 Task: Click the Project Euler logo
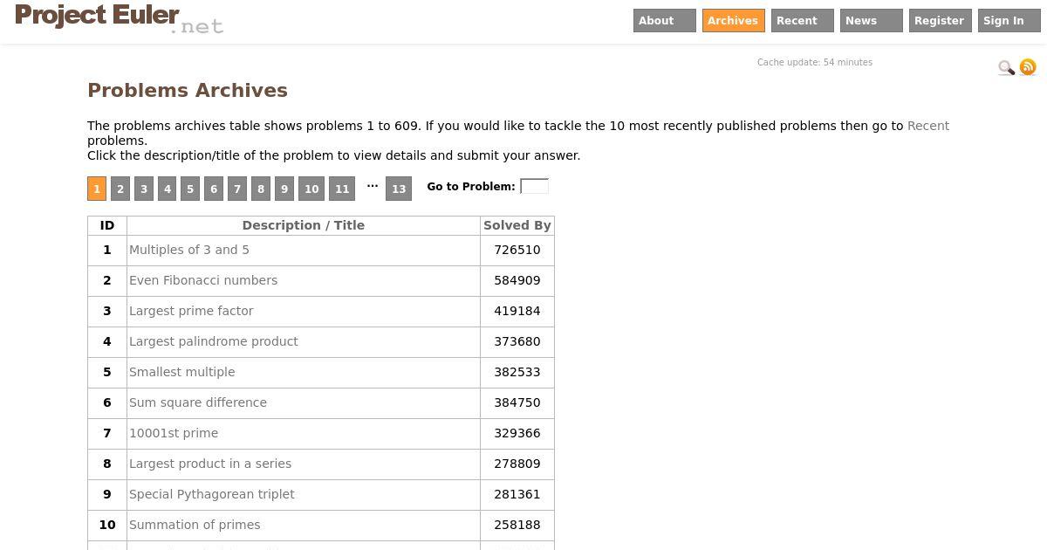(119, 18)
